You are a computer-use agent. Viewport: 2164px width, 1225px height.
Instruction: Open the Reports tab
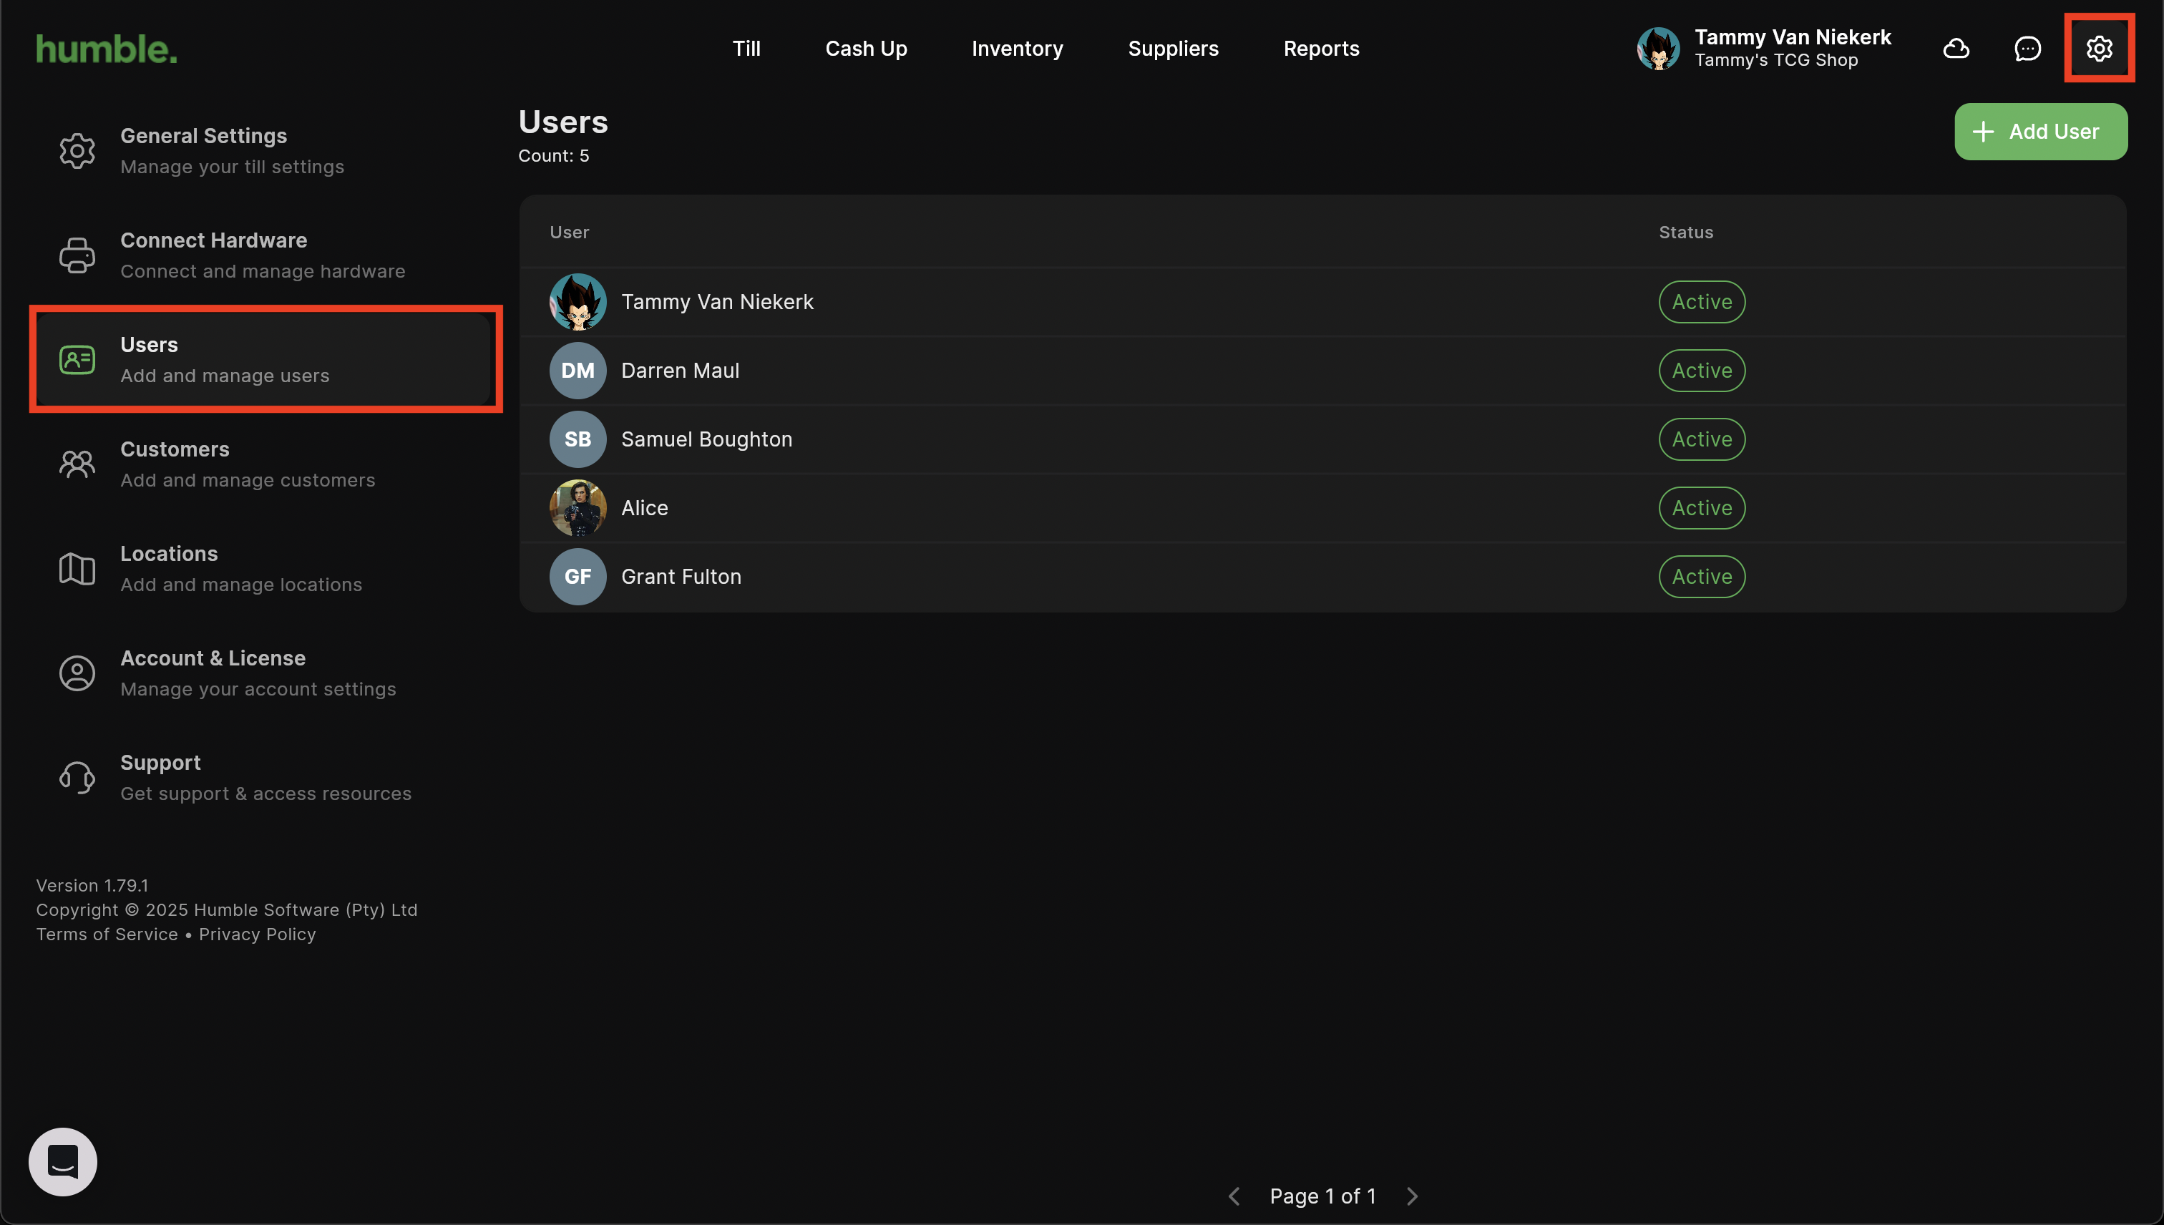pos(1320,49)
